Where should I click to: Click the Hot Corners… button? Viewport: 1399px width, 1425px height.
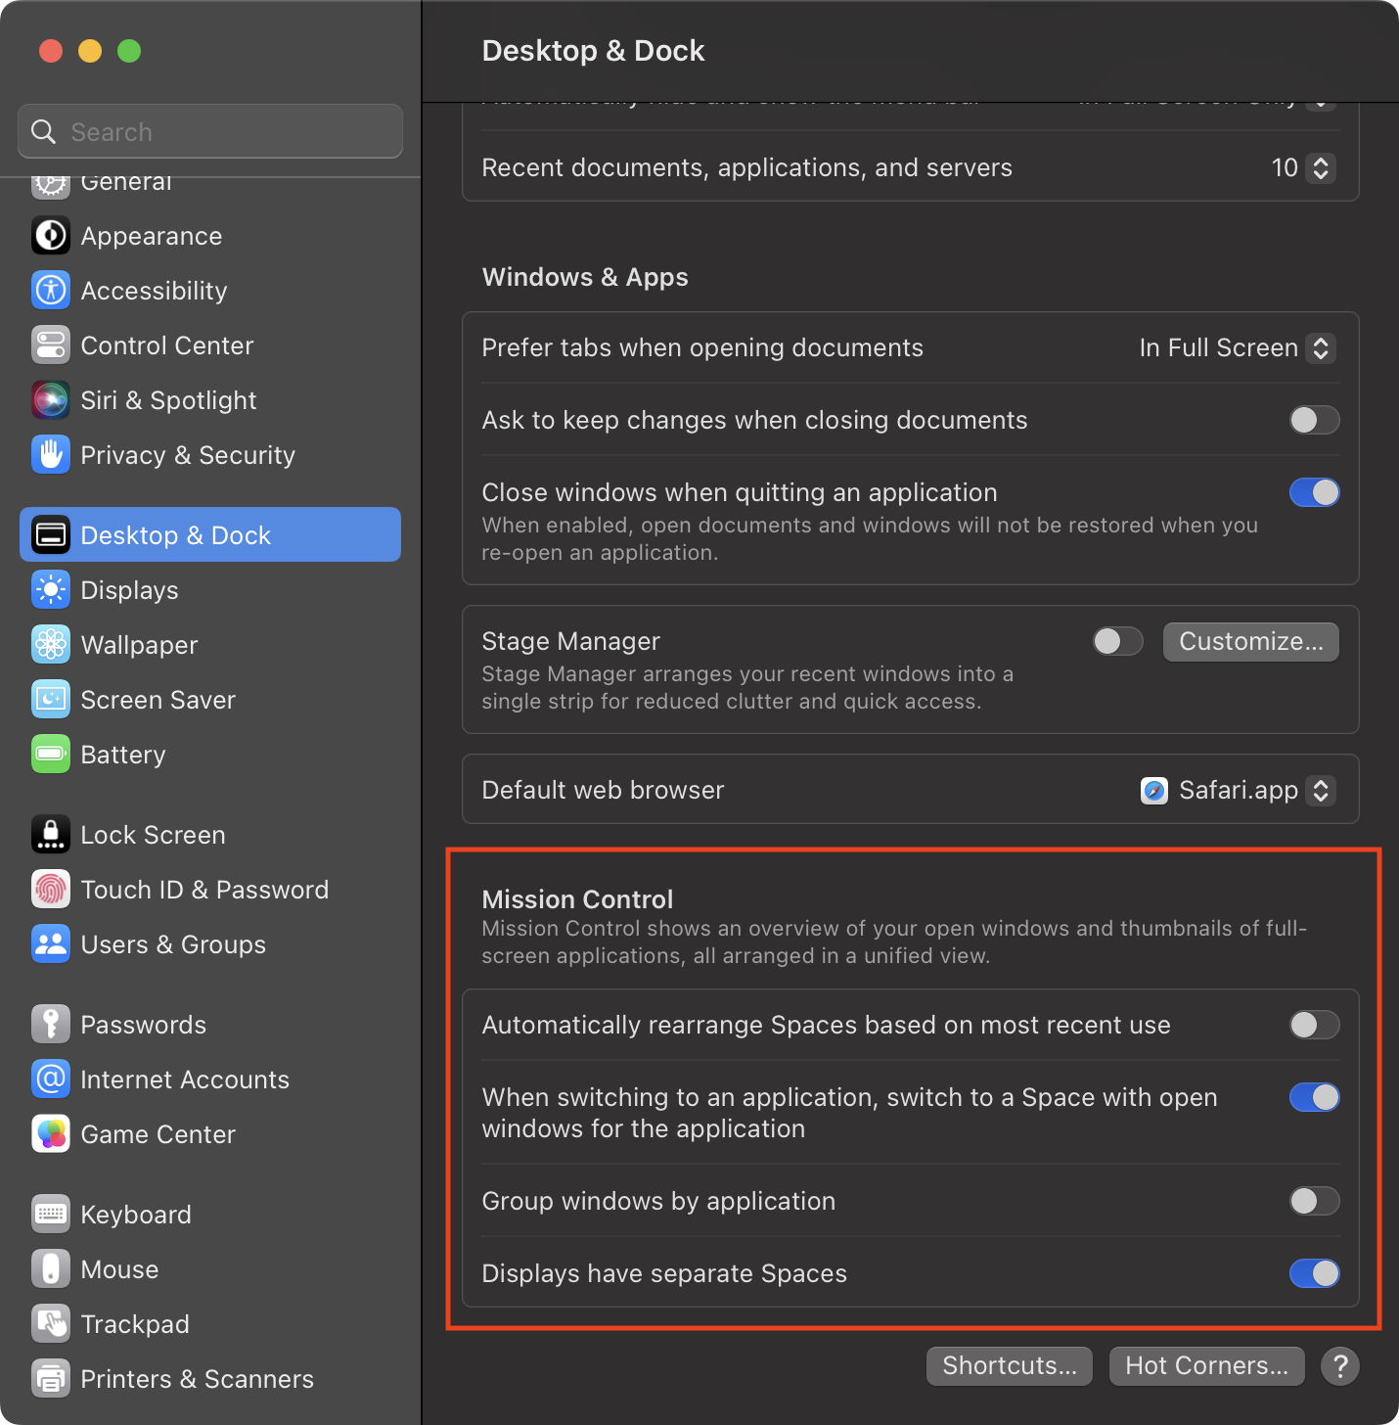1206,1365
